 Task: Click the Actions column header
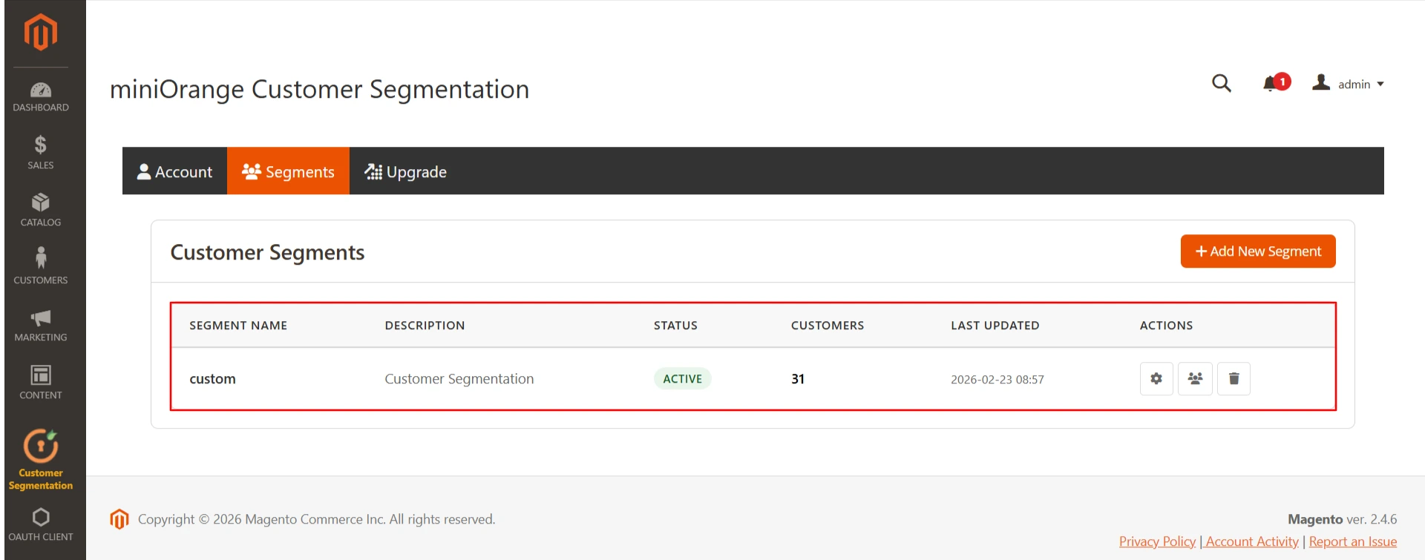pos(1167,326)
